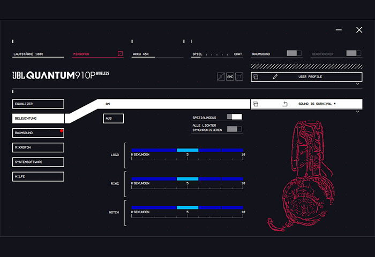This screenshot has width=375, height=257.
Task: Toggle the TT TalkThru icon
Action: [x=239, y=76]
